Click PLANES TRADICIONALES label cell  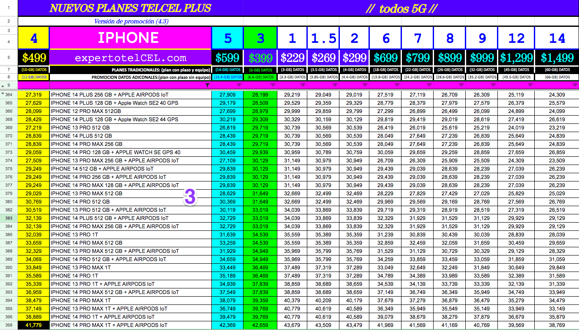pyautogui.click(x=131, y=70)
